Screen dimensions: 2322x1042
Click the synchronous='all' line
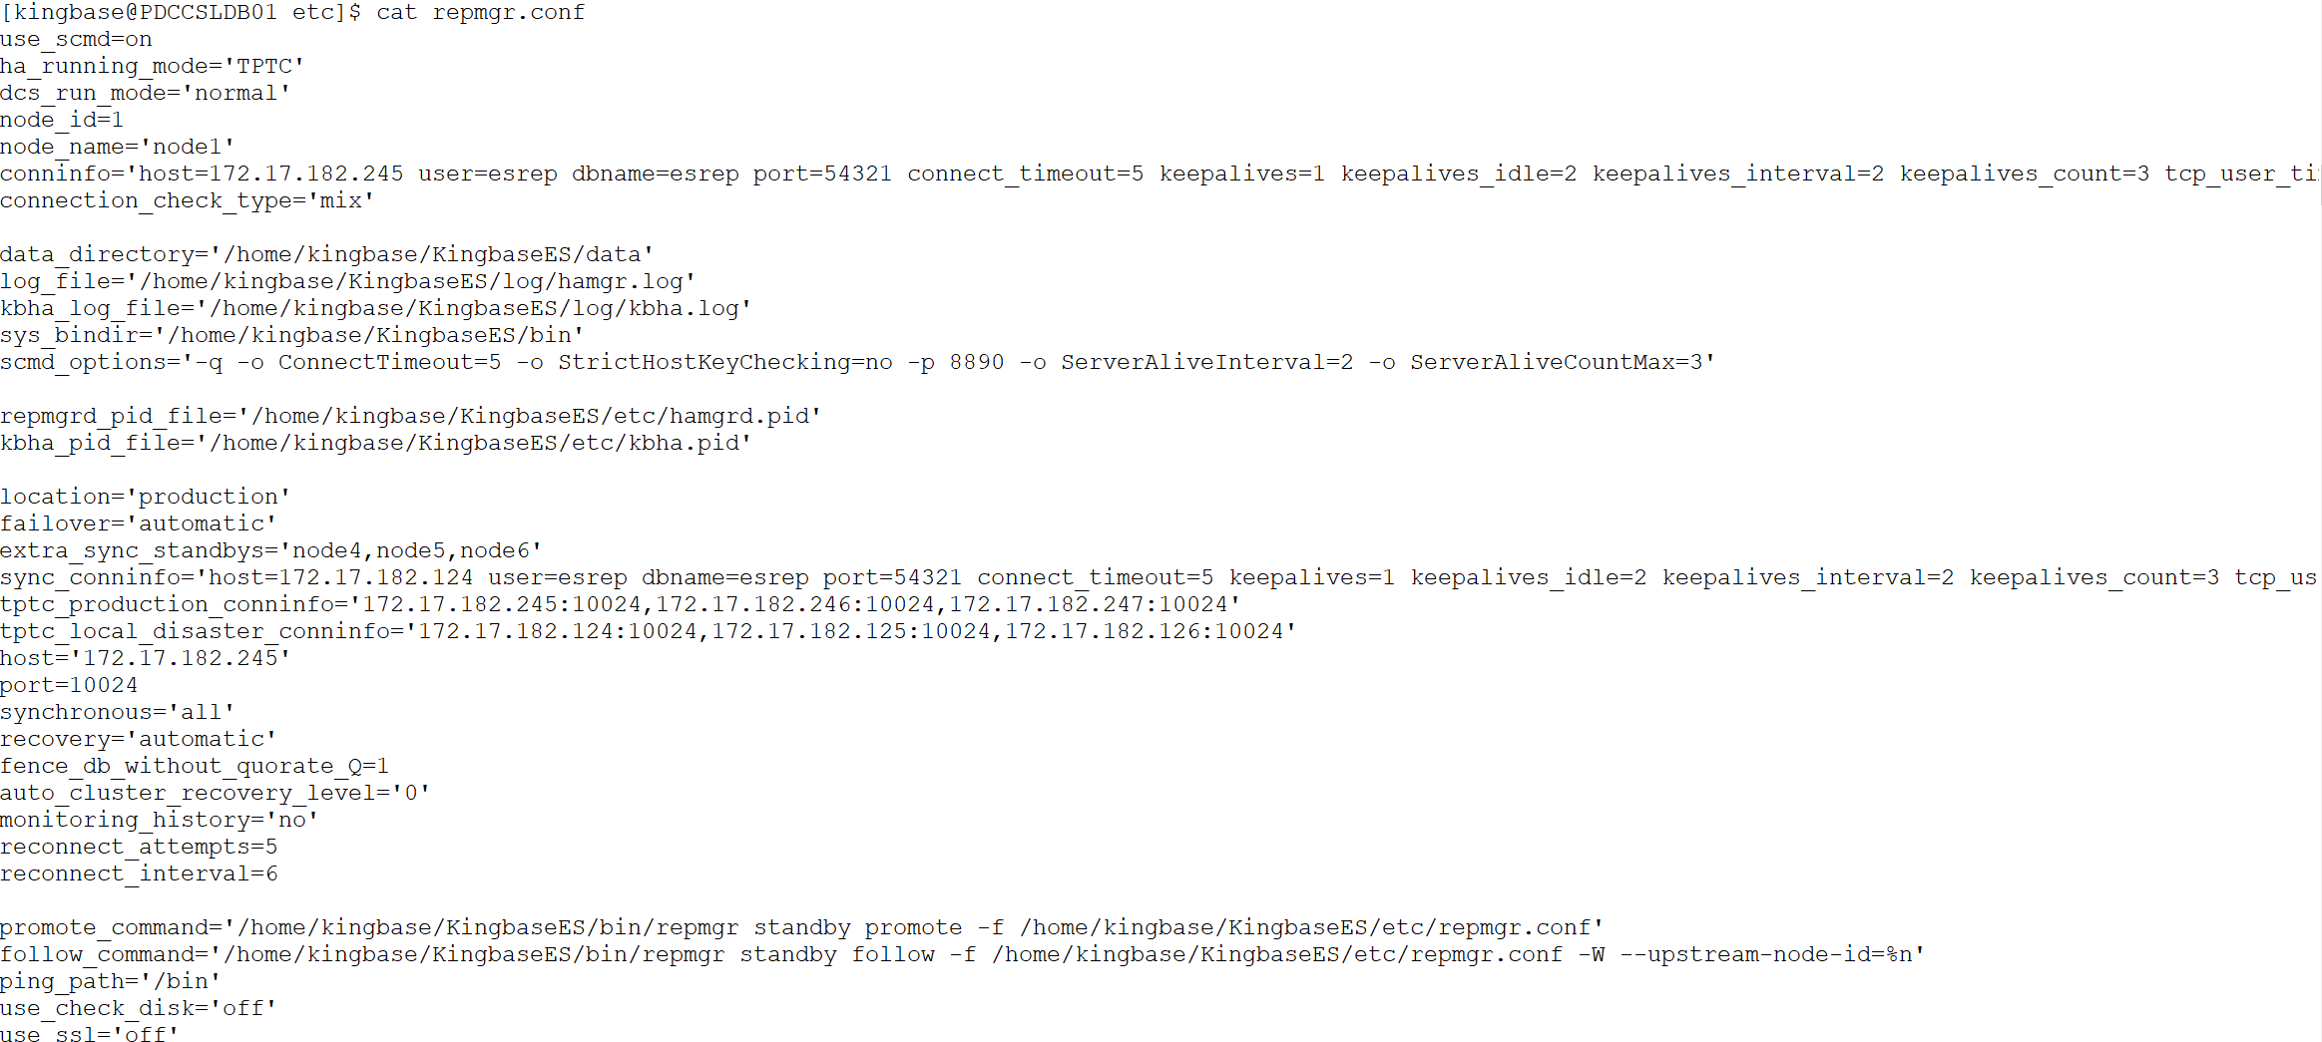coord(117,713)
